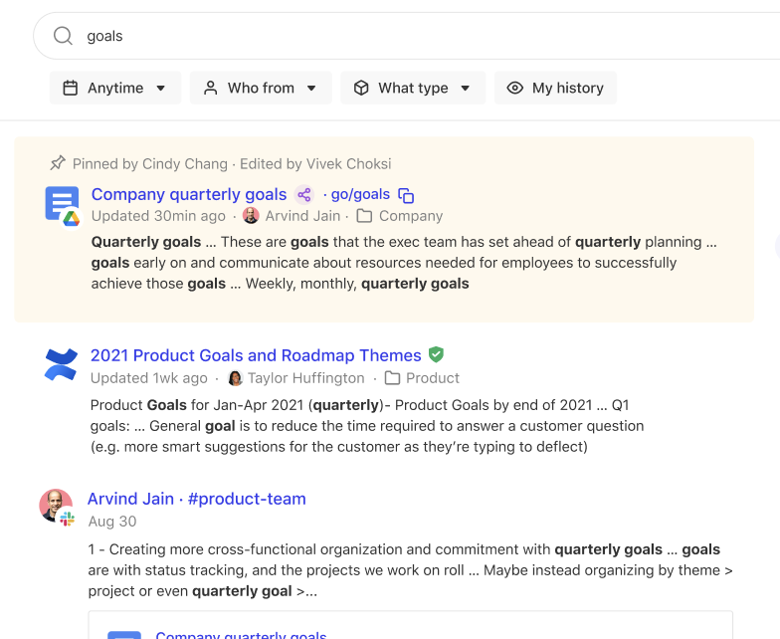This screenshot has height=639, width=780.
Task: Click Arvind Jain's avatar in pinned result
Action: (x=251, y=215)
